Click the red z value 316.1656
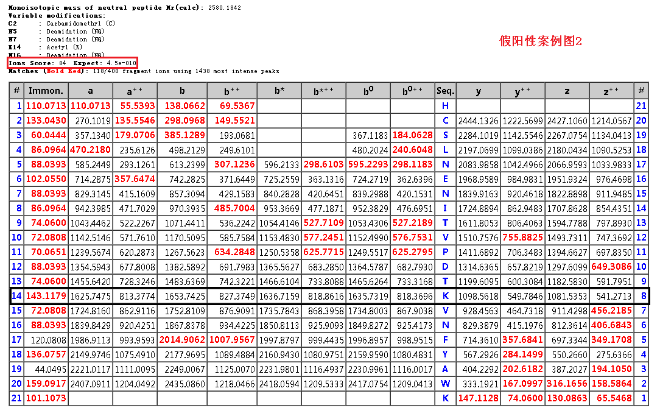This screenshot has width=660, height=419. [567, 384]
